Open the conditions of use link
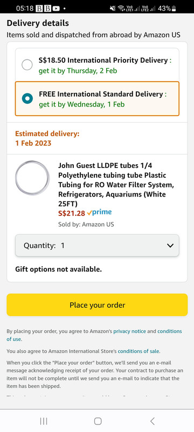This screenshot has height=432, width=194. pyautogui.click(x=94, y=335)
